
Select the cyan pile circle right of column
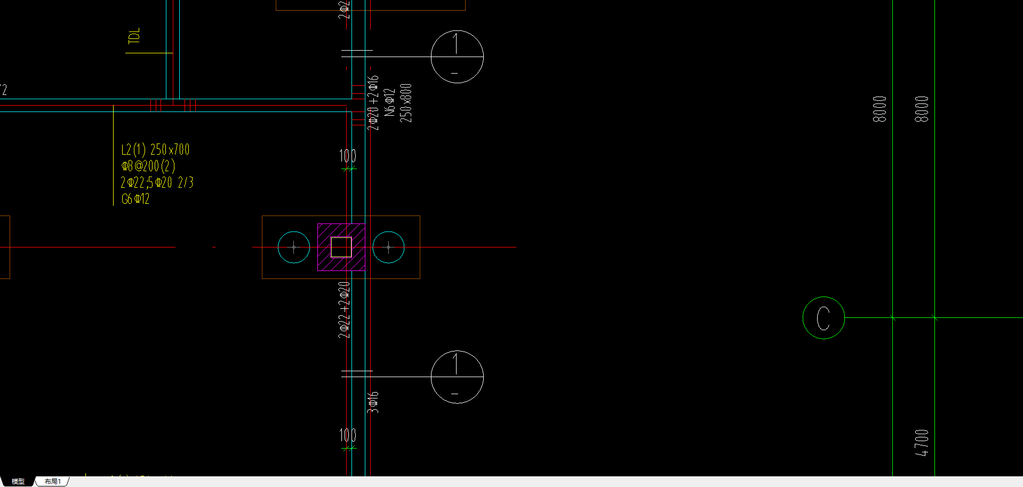[x=388, y=247]
